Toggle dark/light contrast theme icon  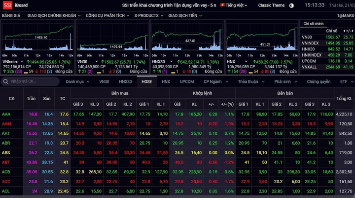pos(291,5)
